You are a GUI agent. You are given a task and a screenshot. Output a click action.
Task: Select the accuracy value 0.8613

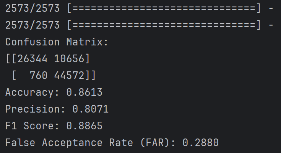84,92
